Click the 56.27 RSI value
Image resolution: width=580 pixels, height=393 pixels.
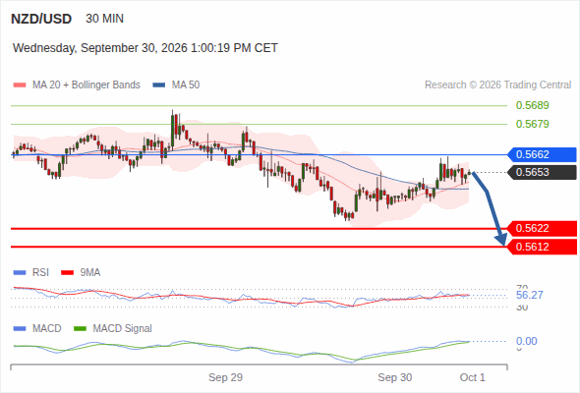tap(529, 295)
